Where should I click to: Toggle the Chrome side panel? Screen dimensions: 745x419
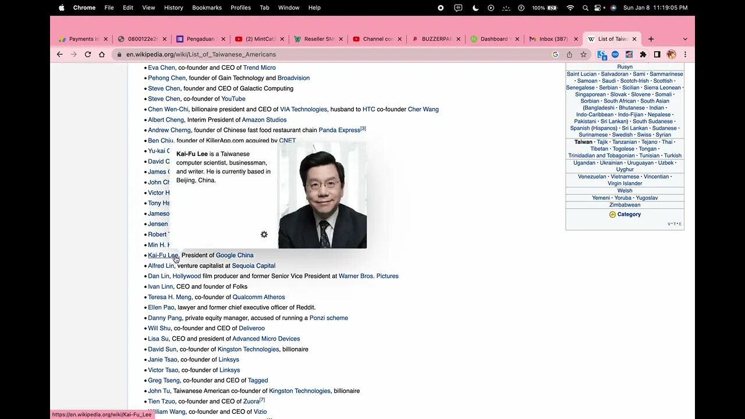657,54
